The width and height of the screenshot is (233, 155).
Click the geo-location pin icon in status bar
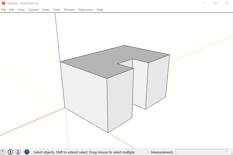coord(3,152)
